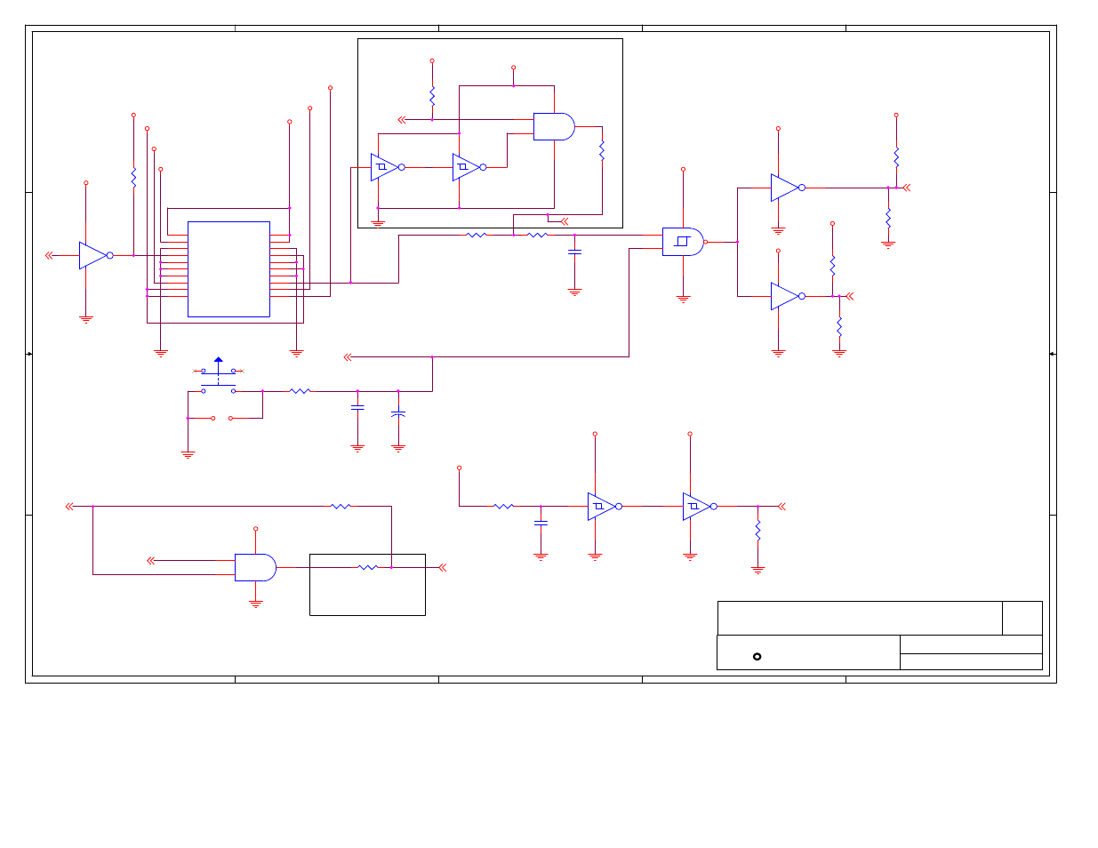
Task: Select the AND gate inside the boxed sub-circuit
Action: (554, 126)
